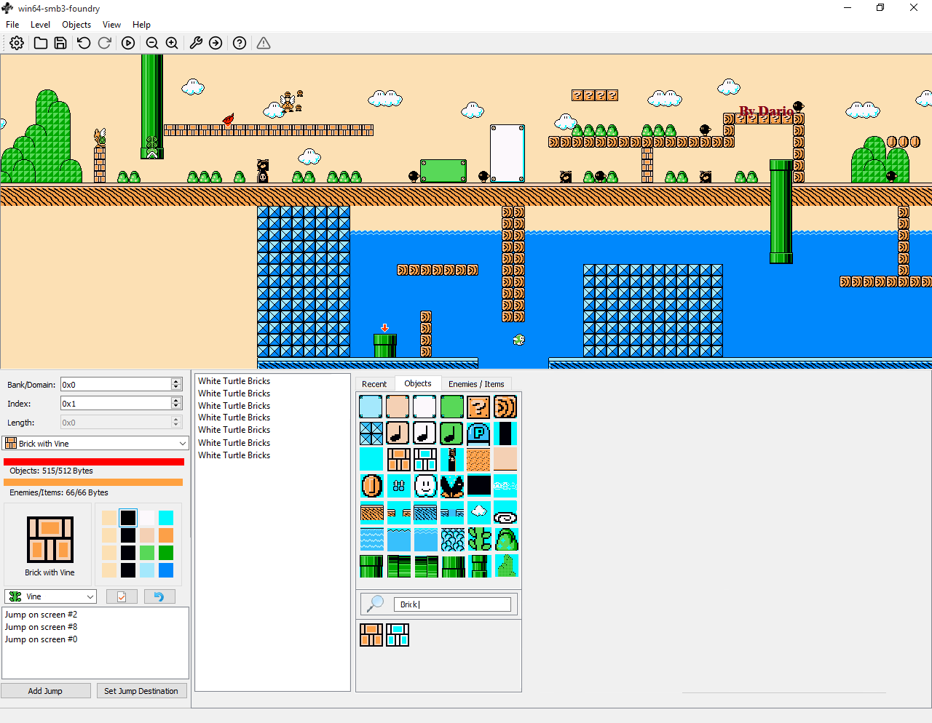Select the Objects tab
The height and width of the screenshot is (723, 932).
tap(418, 383)
